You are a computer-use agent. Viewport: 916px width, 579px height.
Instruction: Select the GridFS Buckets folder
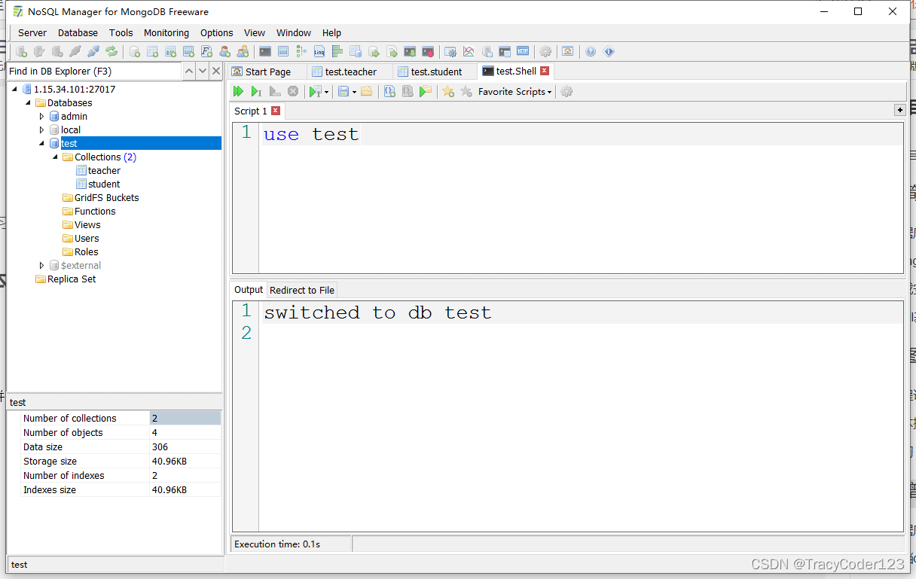(x=106, y=197)
